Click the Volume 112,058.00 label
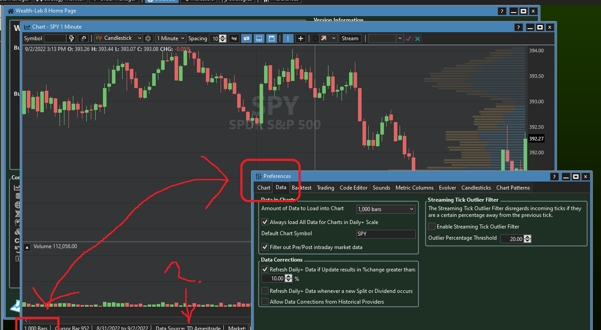601x330 pixels. point(55,246)
